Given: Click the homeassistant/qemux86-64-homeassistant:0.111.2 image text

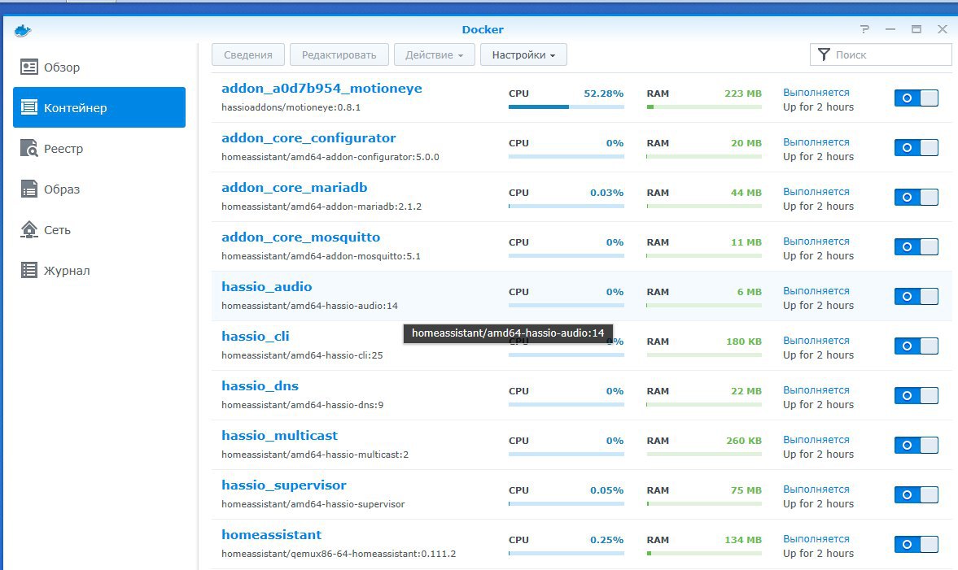Looking at the screenshot, I should tap(339, 554).
